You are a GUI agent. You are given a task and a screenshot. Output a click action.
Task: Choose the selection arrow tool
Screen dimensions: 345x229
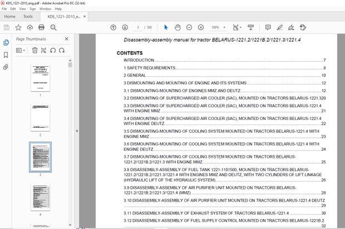166,27
